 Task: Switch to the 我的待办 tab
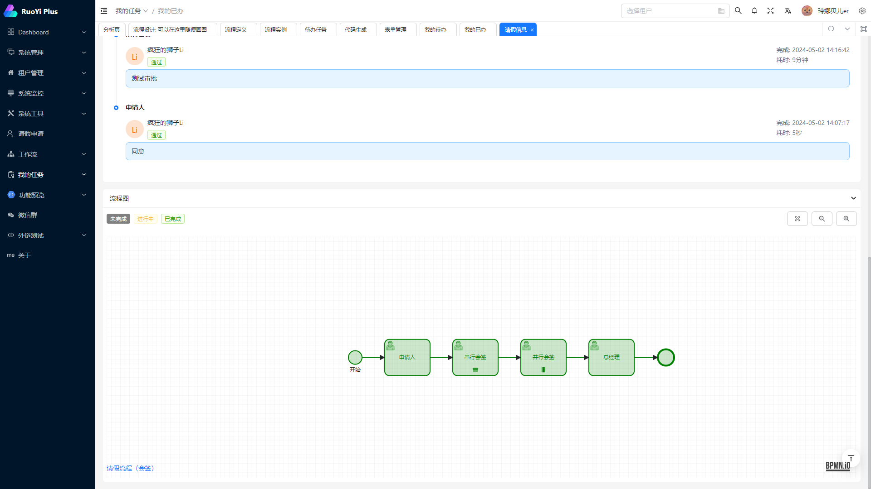[x=438, y=29]
